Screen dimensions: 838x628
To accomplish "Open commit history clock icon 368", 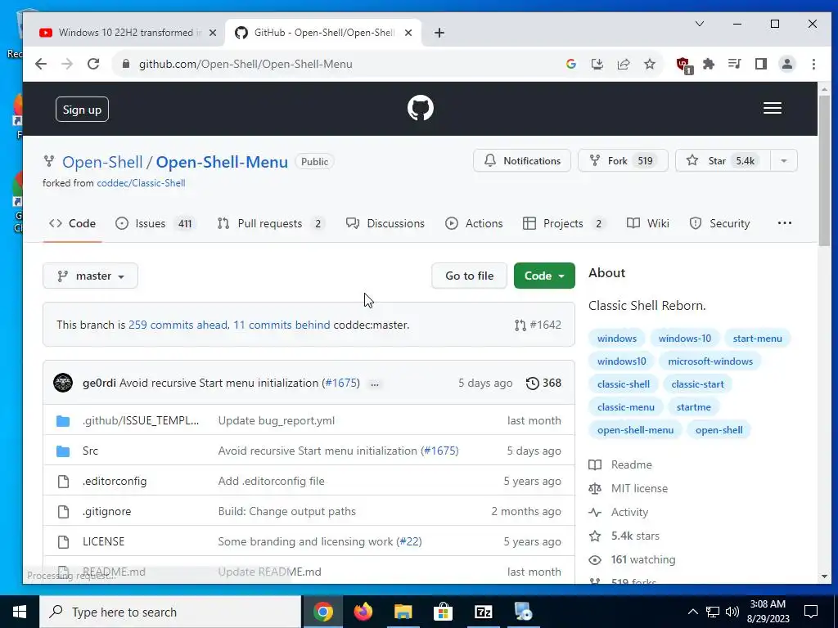I will (543, 383).
